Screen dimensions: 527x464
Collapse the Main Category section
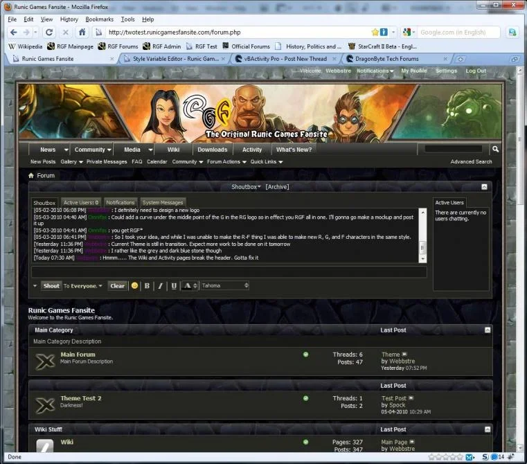488,330
